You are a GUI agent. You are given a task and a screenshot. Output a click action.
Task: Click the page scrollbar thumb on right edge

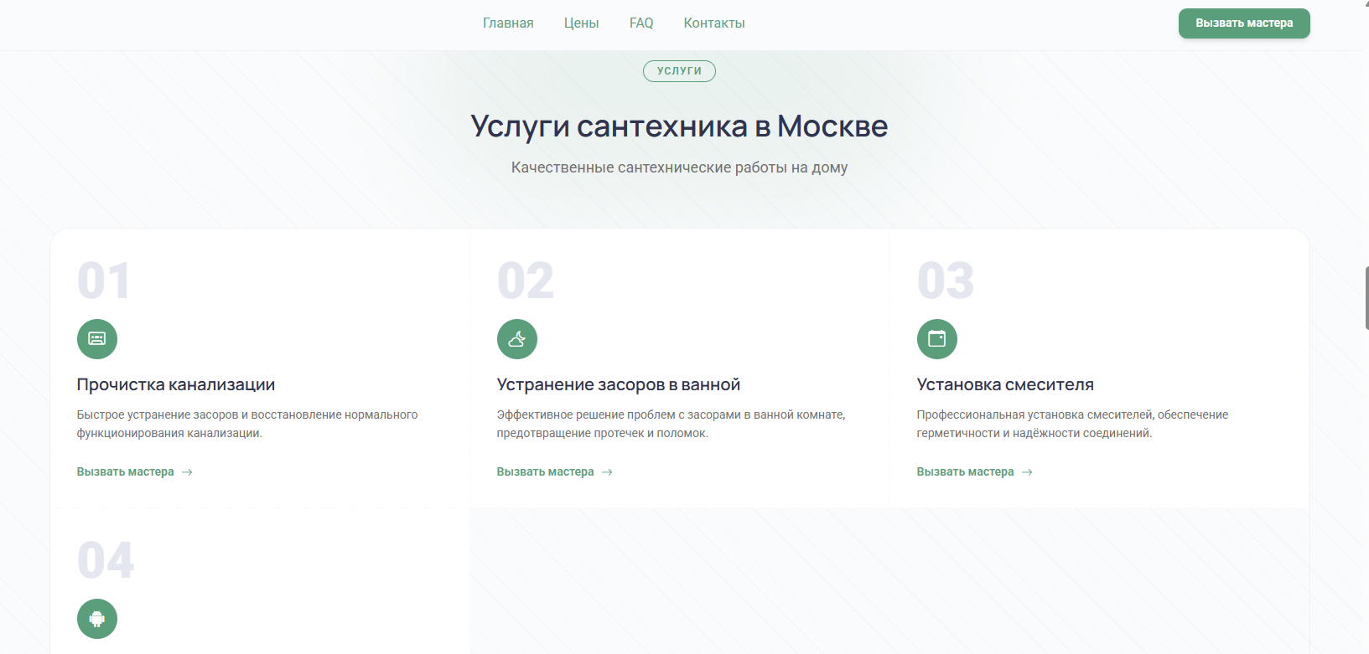[x=1366, y=297]
